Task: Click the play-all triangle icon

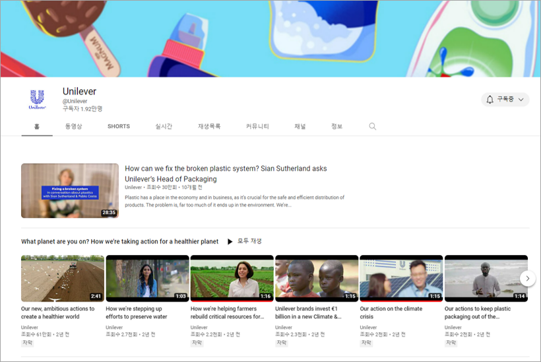Action: tap(230, 242)
